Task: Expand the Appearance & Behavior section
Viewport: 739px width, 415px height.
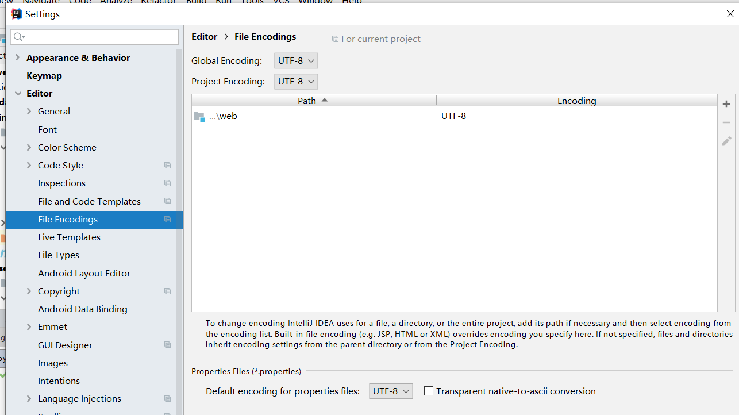Action: coord(17,57)
